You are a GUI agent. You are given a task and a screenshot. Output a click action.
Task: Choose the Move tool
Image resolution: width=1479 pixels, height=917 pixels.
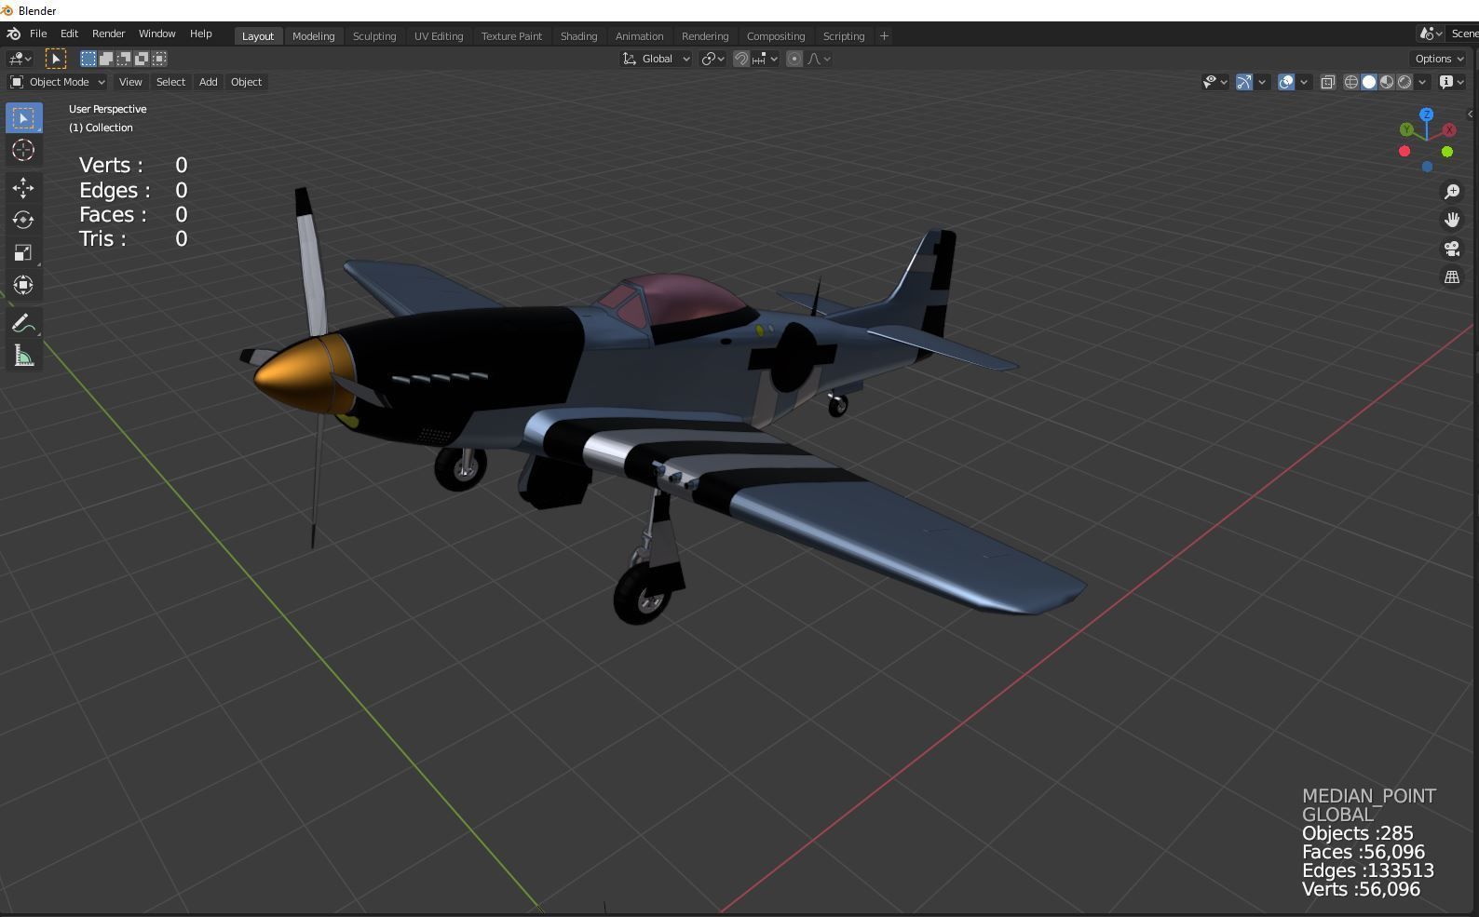click(x=23, y=188)
